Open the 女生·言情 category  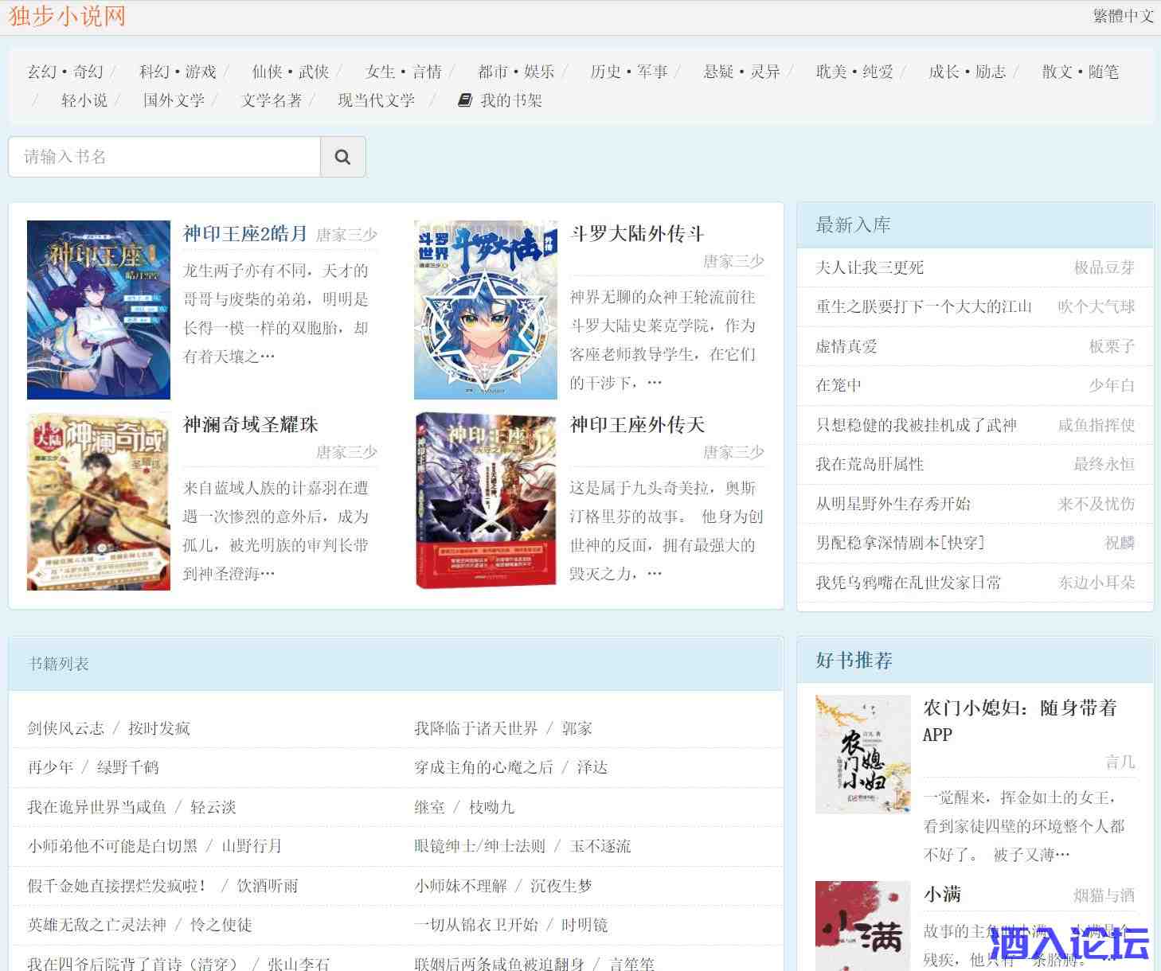[x=404, y=72]
